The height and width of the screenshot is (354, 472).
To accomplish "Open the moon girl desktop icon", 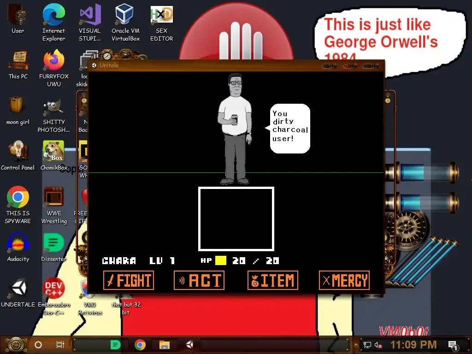I will 18,111.
